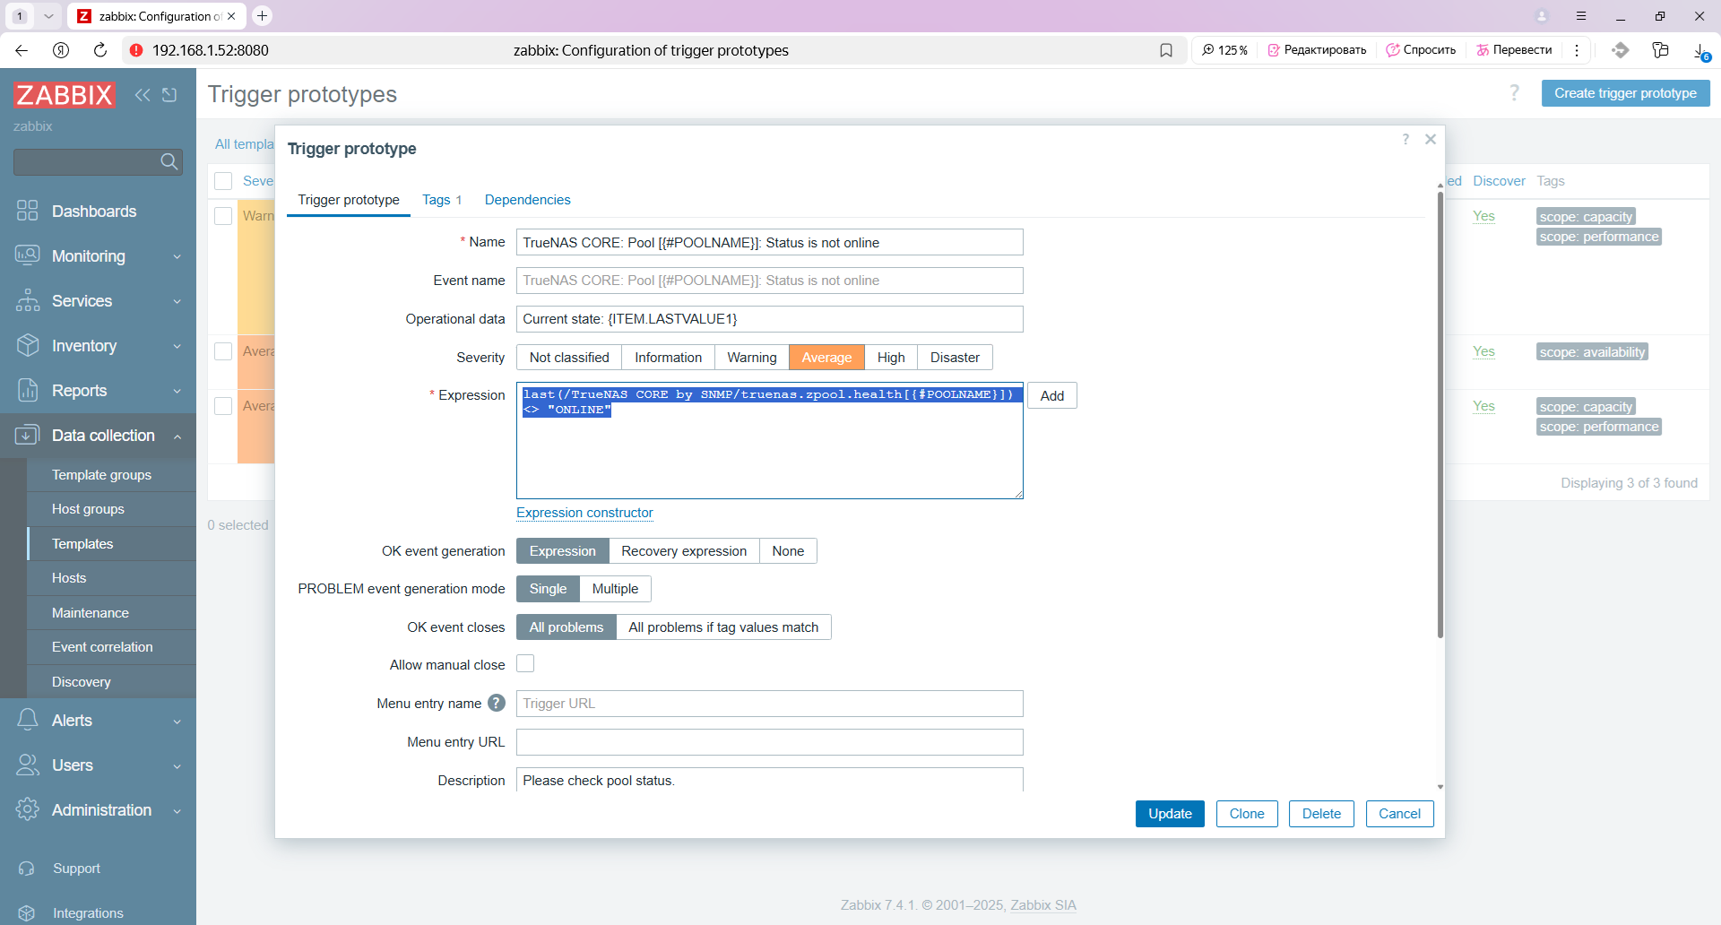This screenshot has width=1721, height=925.
Task: Set severity to Information
Action: 668,358
